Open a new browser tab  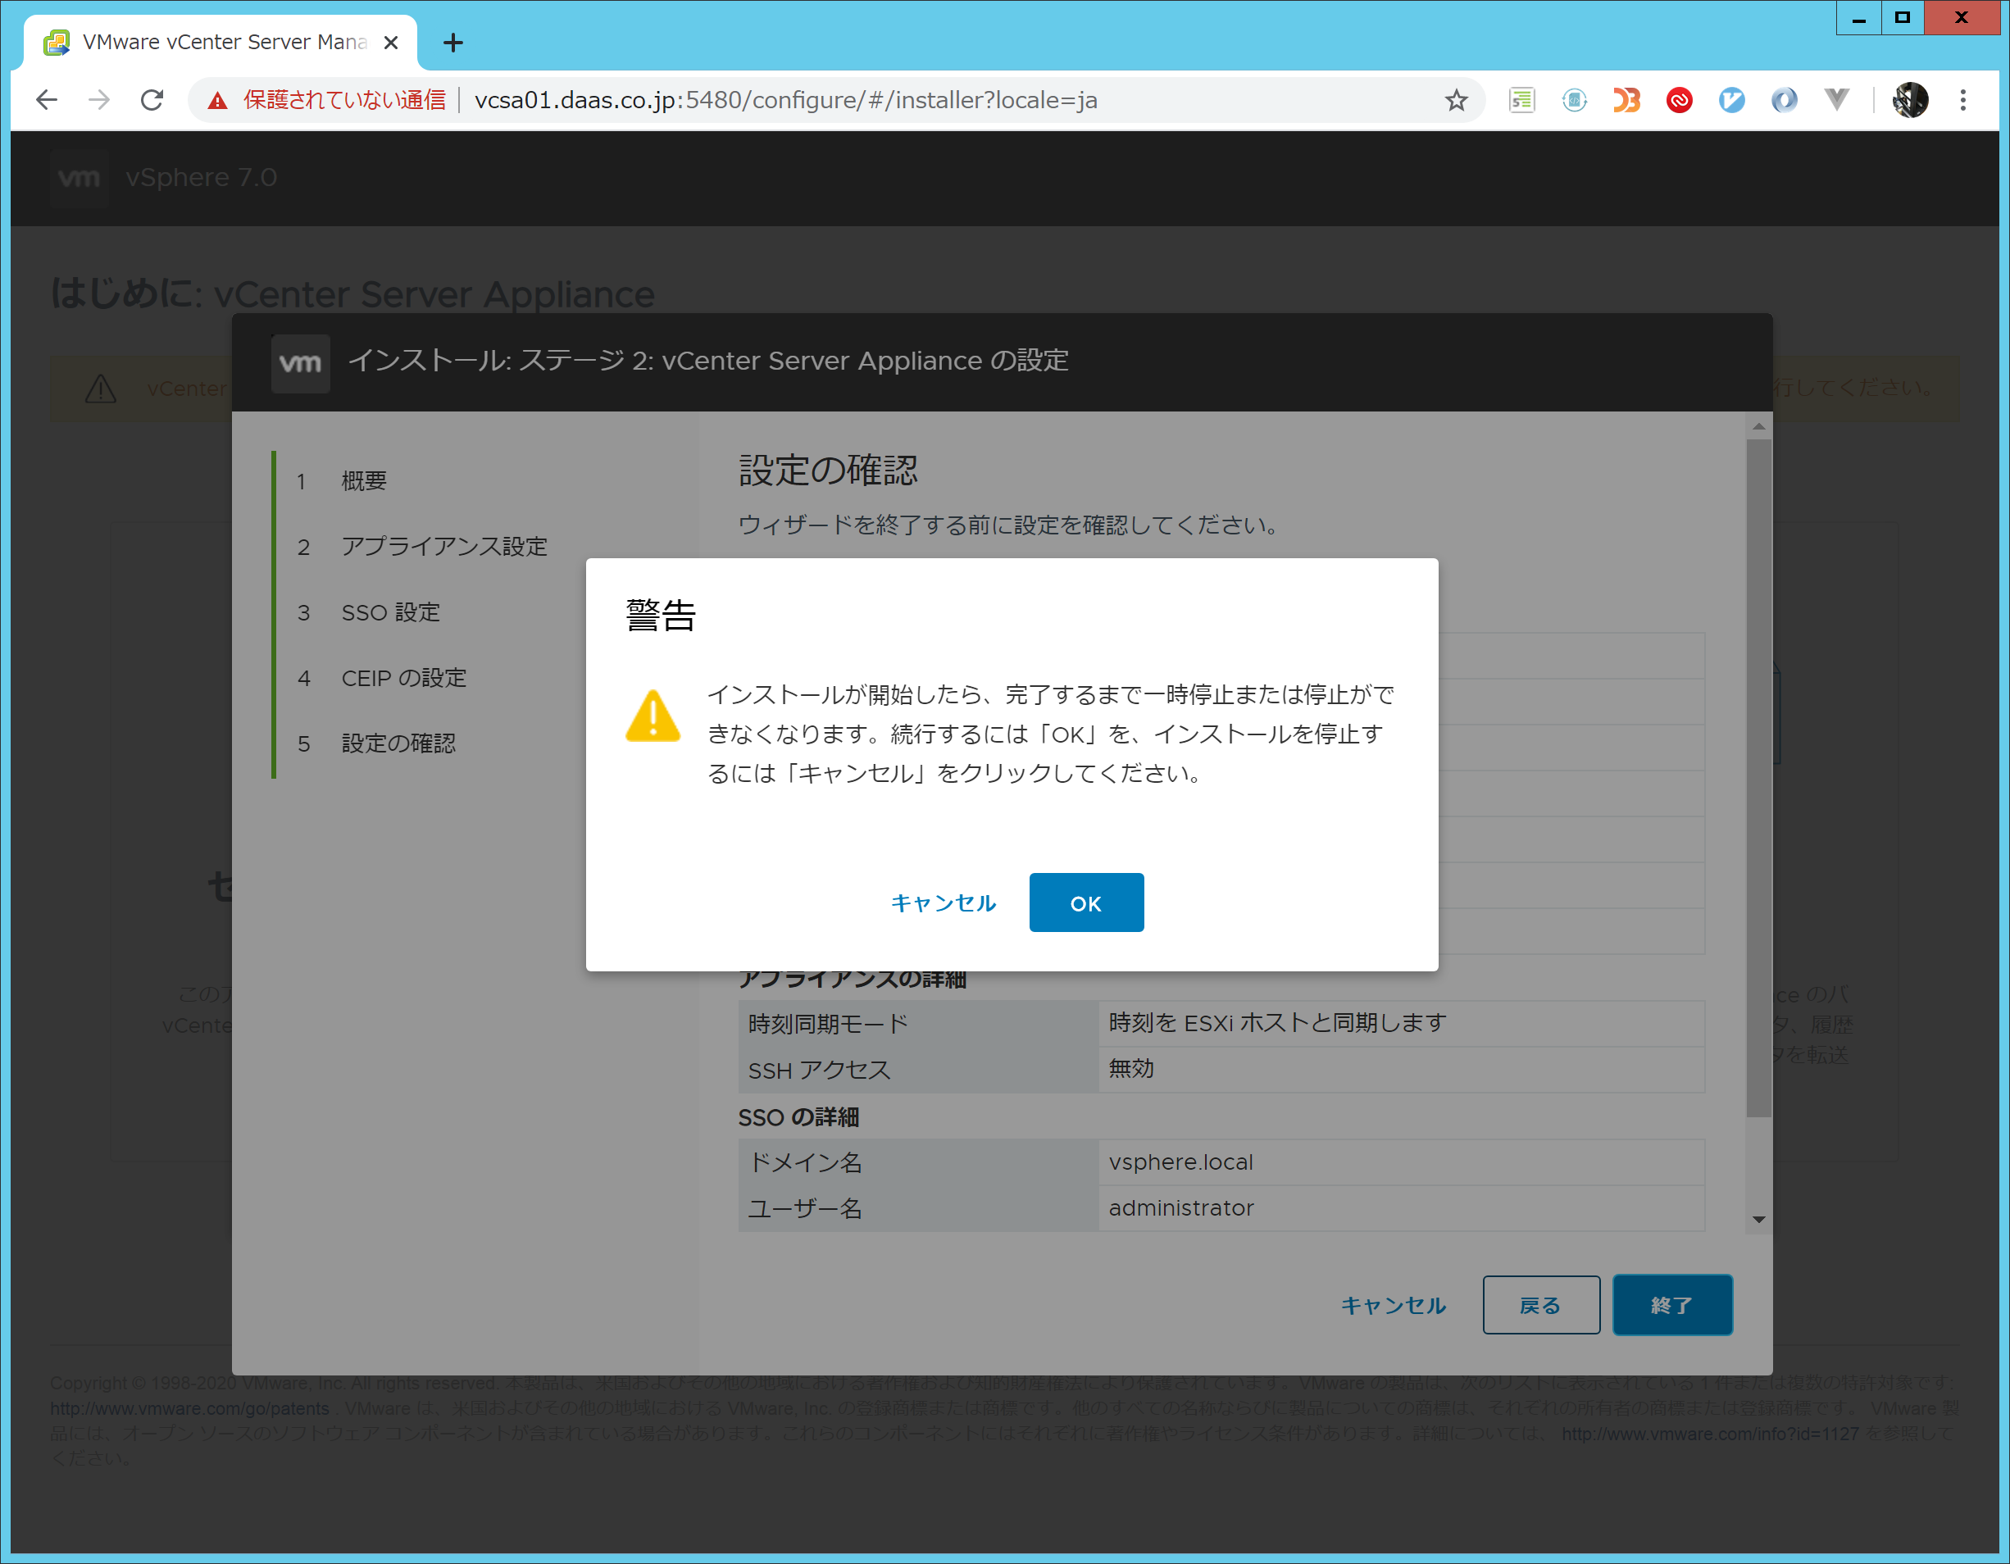click(x=452, y=43)
